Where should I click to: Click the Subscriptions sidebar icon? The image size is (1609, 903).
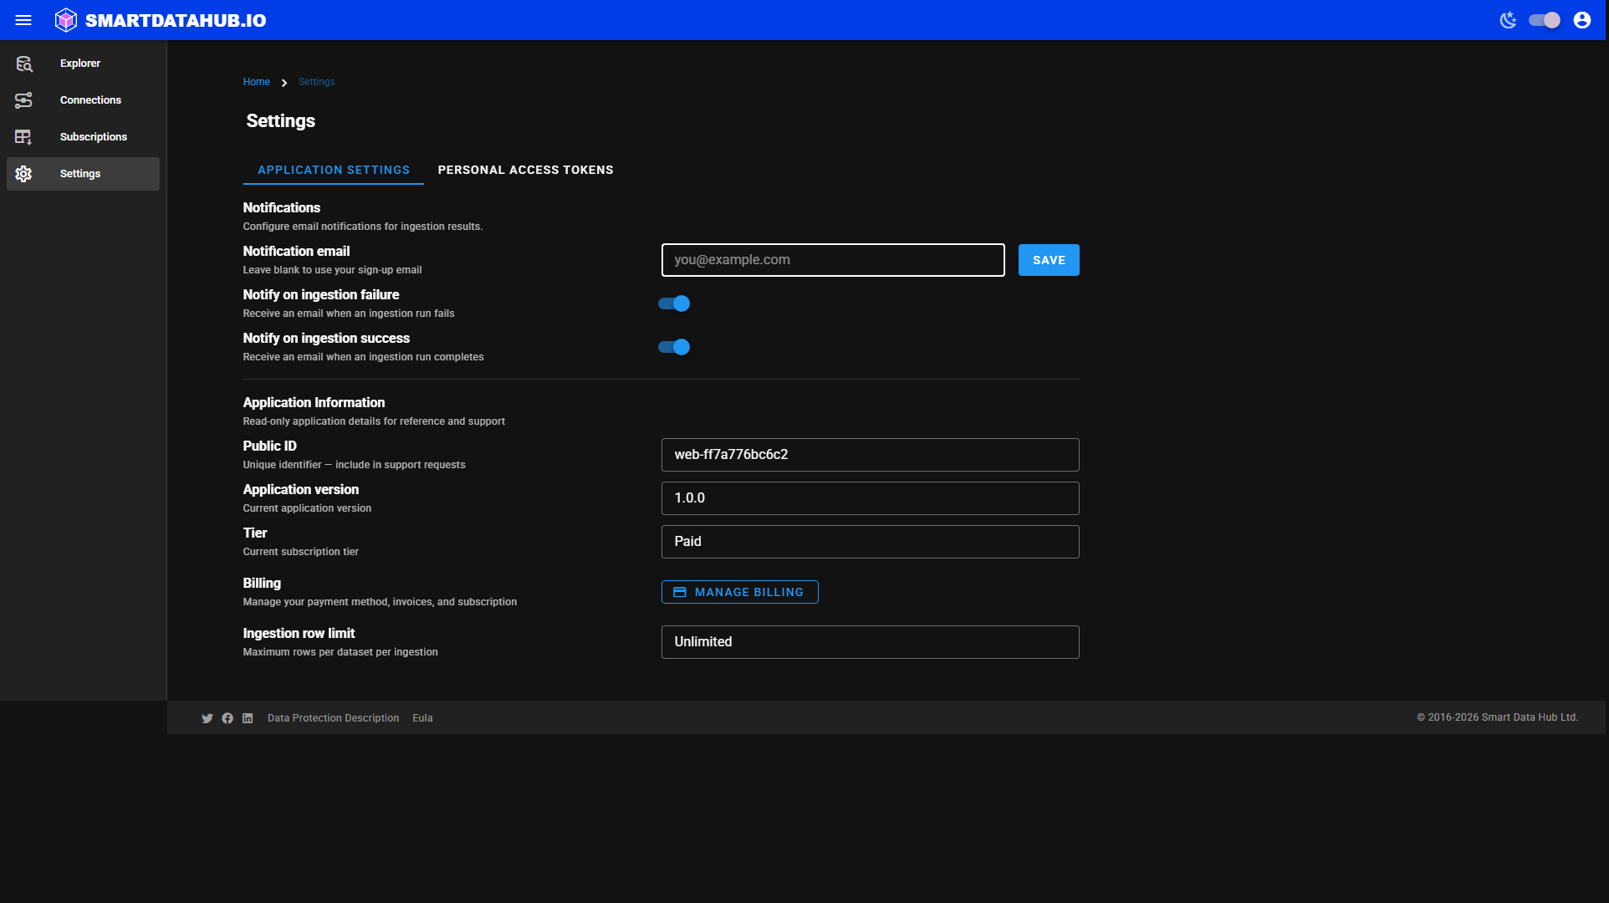(x=23, y=137)
